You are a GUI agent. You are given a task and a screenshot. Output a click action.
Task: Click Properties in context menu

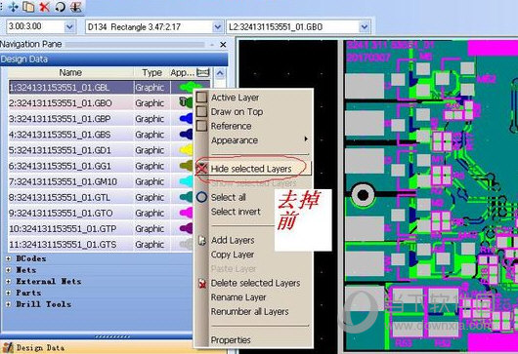coord(231,339)
